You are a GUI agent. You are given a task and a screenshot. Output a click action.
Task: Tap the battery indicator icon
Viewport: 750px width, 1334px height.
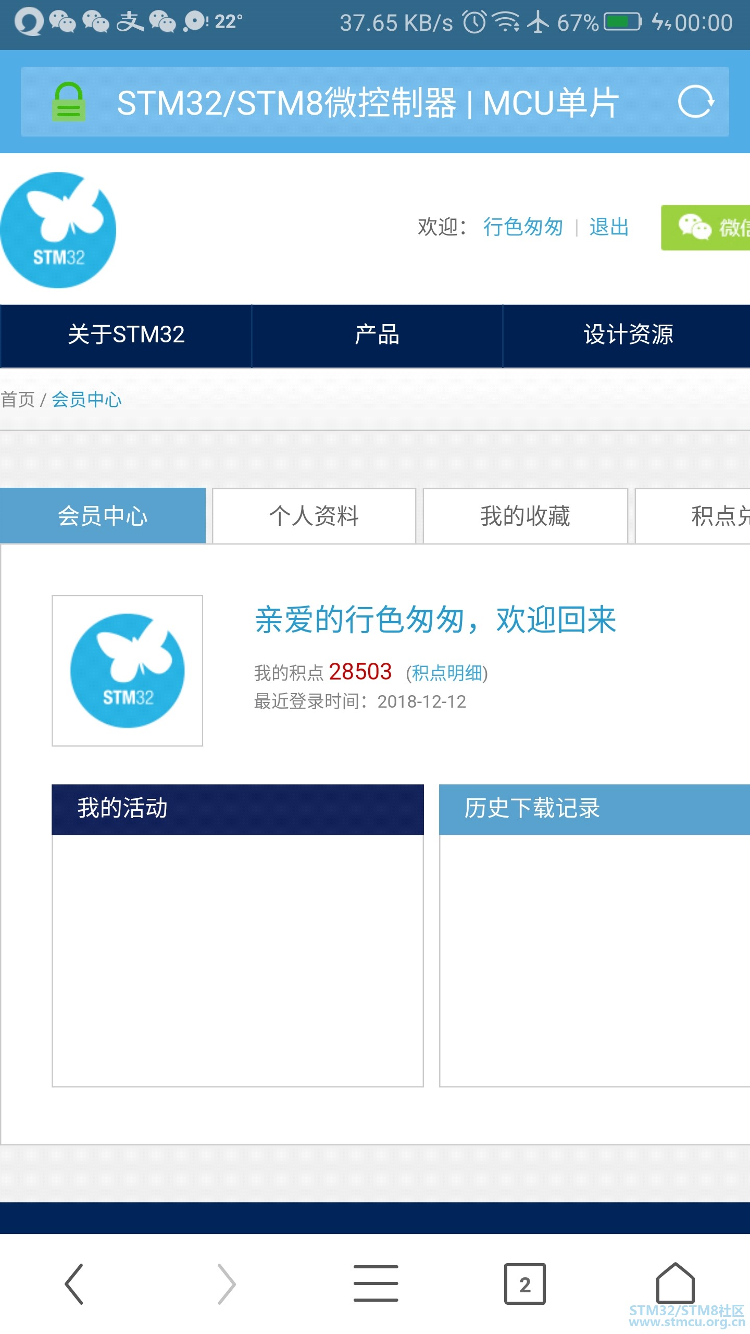pos(623,22)
